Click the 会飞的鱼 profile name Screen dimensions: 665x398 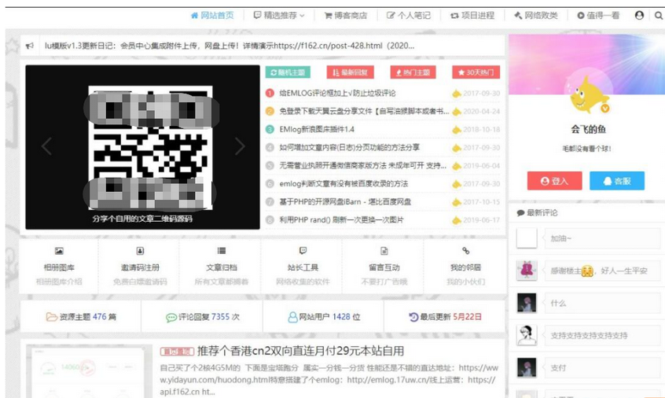[x=588, y=129]
